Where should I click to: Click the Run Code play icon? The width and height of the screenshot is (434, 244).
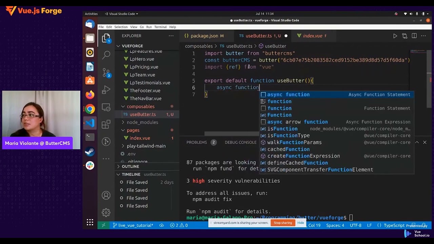(x=395, y=36)
